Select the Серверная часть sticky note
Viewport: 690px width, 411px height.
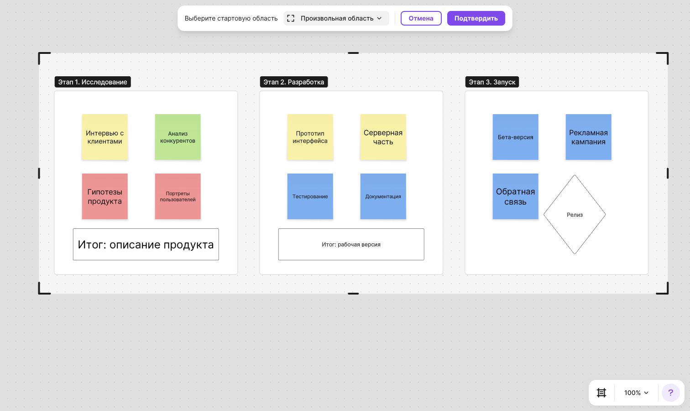tap(383, 137)
